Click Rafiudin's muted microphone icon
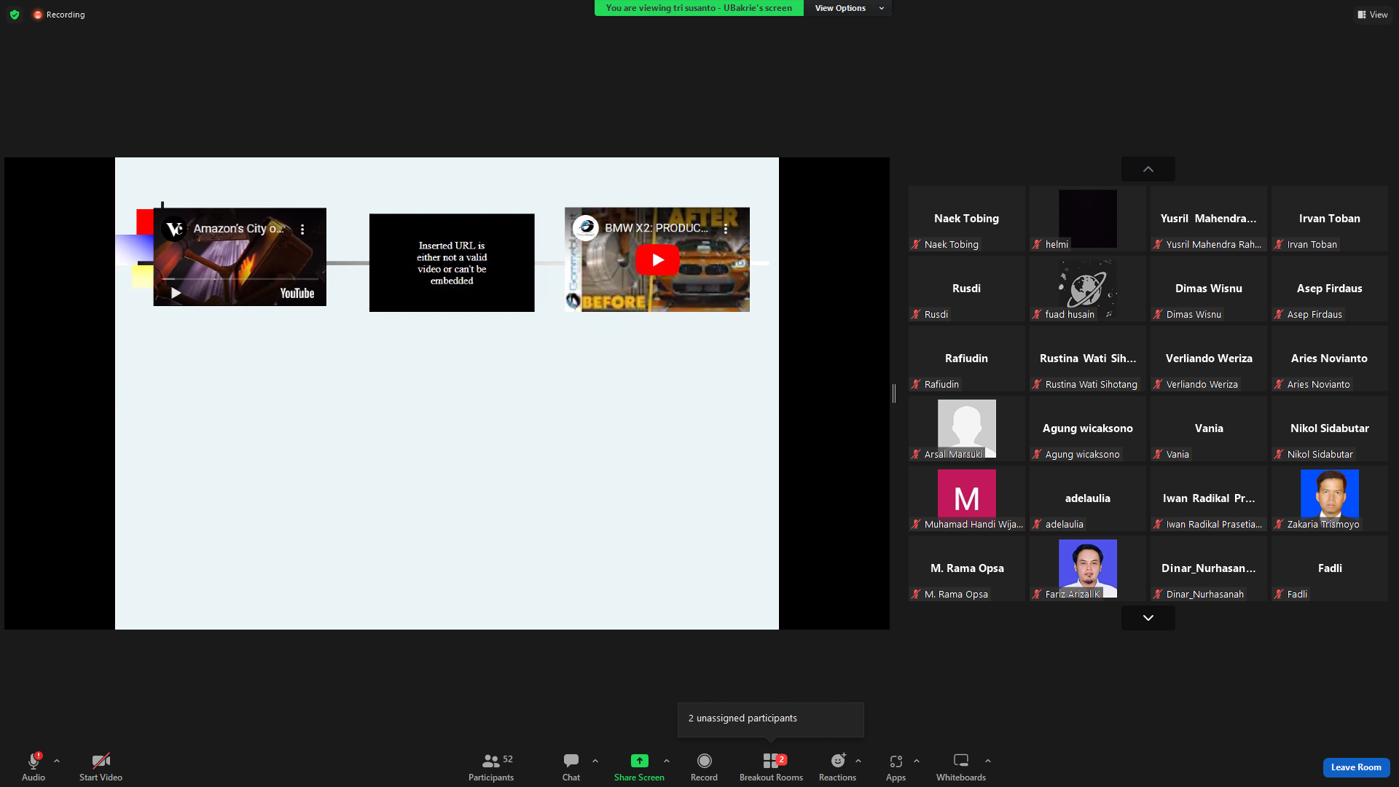Screen dimensions: 1399x787 click(916, 384)
